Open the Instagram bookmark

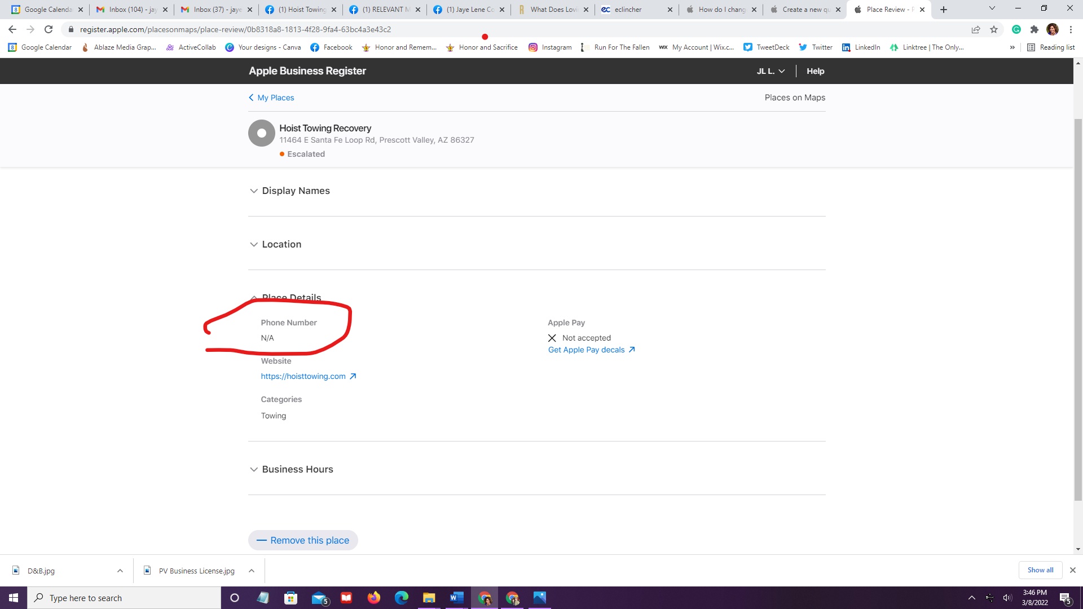pos(550,47)
